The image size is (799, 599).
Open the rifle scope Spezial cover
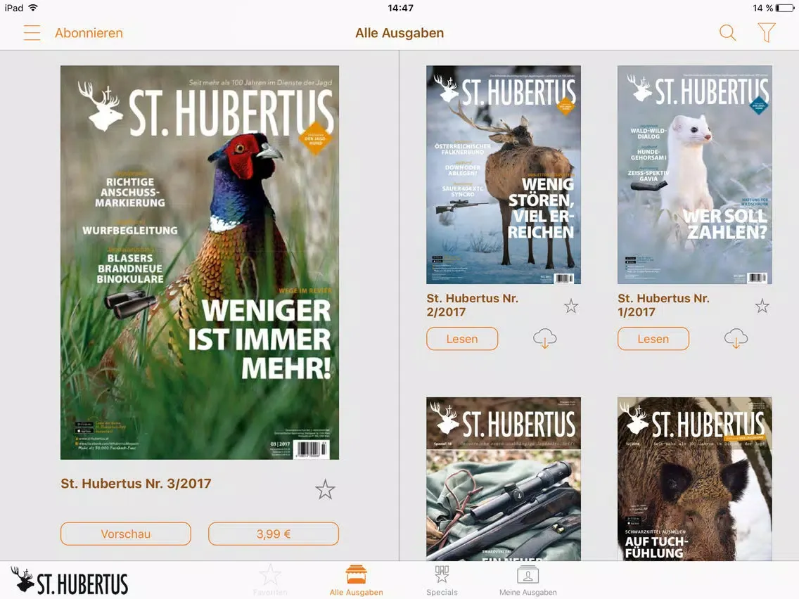[x=504, y=479]
